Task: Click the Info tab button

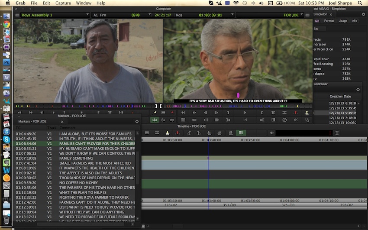Action: click(x=354, y=21)
